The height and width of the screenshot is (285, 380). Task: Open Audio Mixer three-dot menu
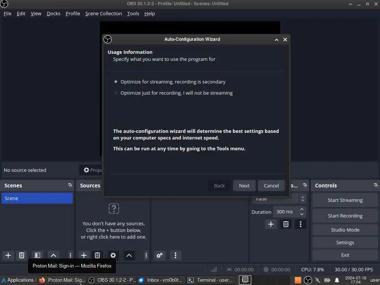pos(176,255)
